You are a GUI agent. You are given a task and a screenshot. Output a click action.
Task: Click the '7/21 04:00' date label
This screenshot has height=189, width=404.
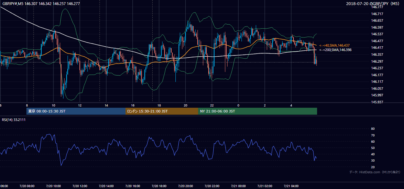(291, 186)
